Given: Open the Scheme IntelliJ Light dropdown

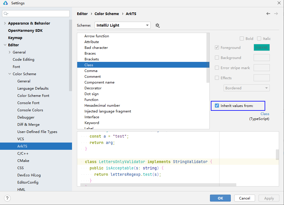Looking at the screenshot, I should tap(123, 25).
